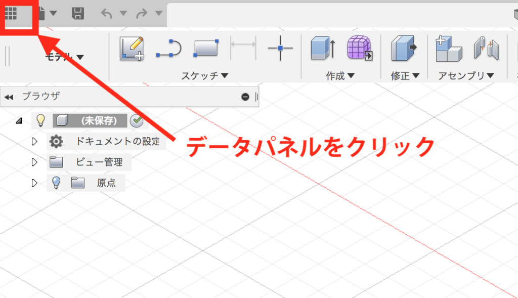Select the Create Sketch tool

tap(132, 48)
